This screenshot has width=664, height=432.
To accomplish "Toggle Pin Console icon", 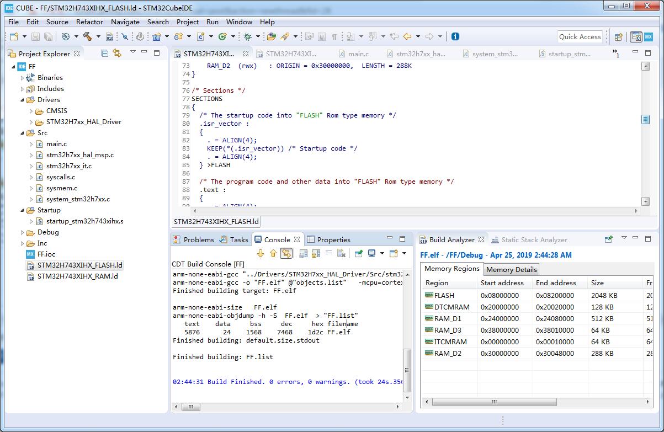I will click(x=359, y=253).
